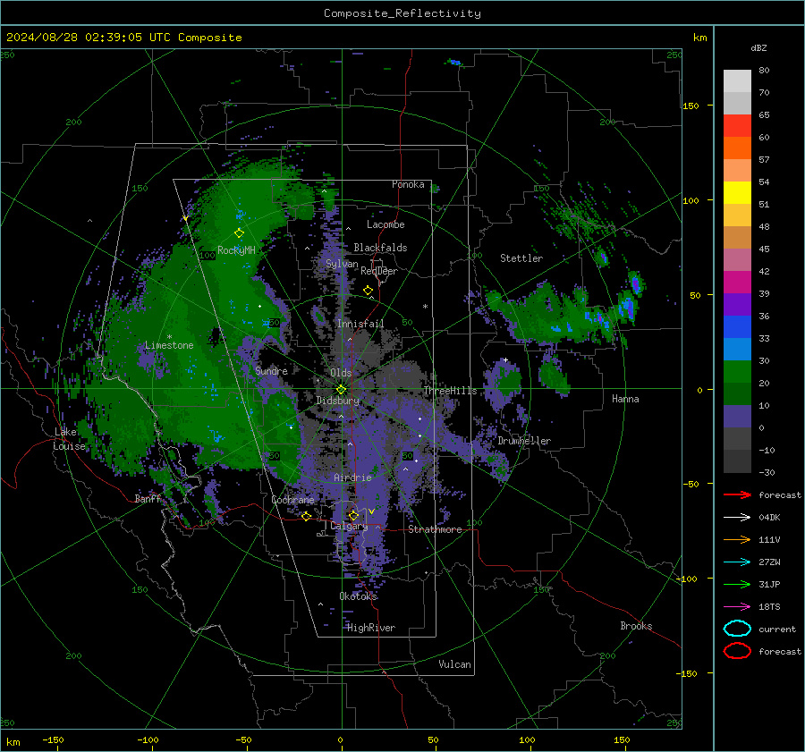Click the Brooks town label
The height and width of the screenshot is (752, 805).
click(636, 626)
